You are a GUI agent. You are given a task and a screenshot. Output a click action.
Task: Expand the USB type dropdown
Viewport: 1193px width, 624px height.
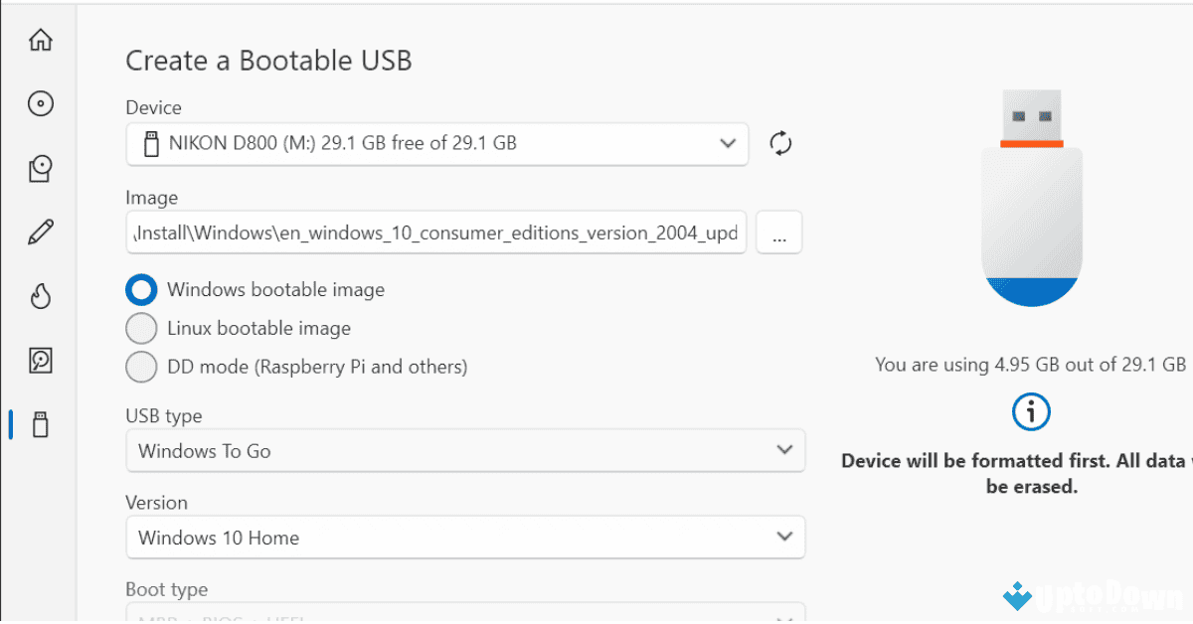coord(465,450)
